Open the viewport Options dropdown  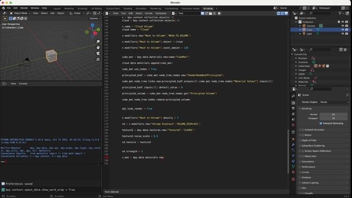pos(95,18)
